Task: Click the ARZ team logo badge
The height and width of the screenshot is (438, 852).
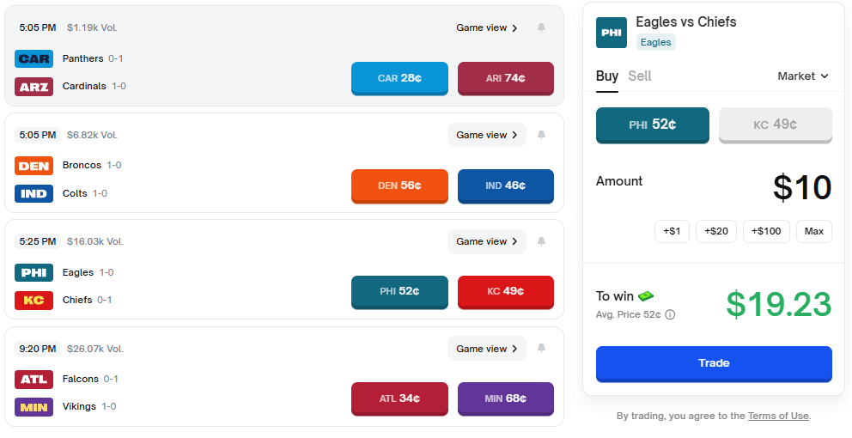Action: click(x=33, y=87)
